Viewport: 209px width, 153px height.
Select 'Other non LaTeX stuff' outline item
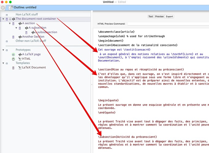coord(31,41)
